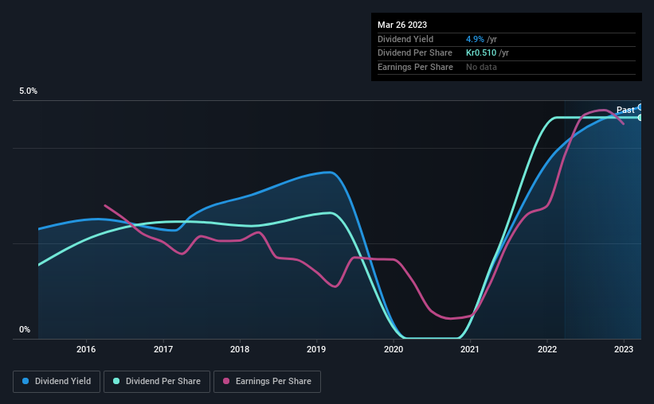
Task: Select the 2018 x-axis label
Action: (x=240, y=349)
